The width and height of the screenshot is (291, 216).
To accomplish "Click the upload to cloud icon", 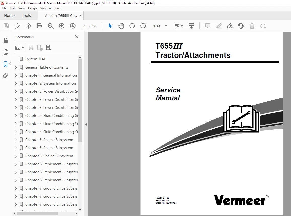I will point(28,26).
